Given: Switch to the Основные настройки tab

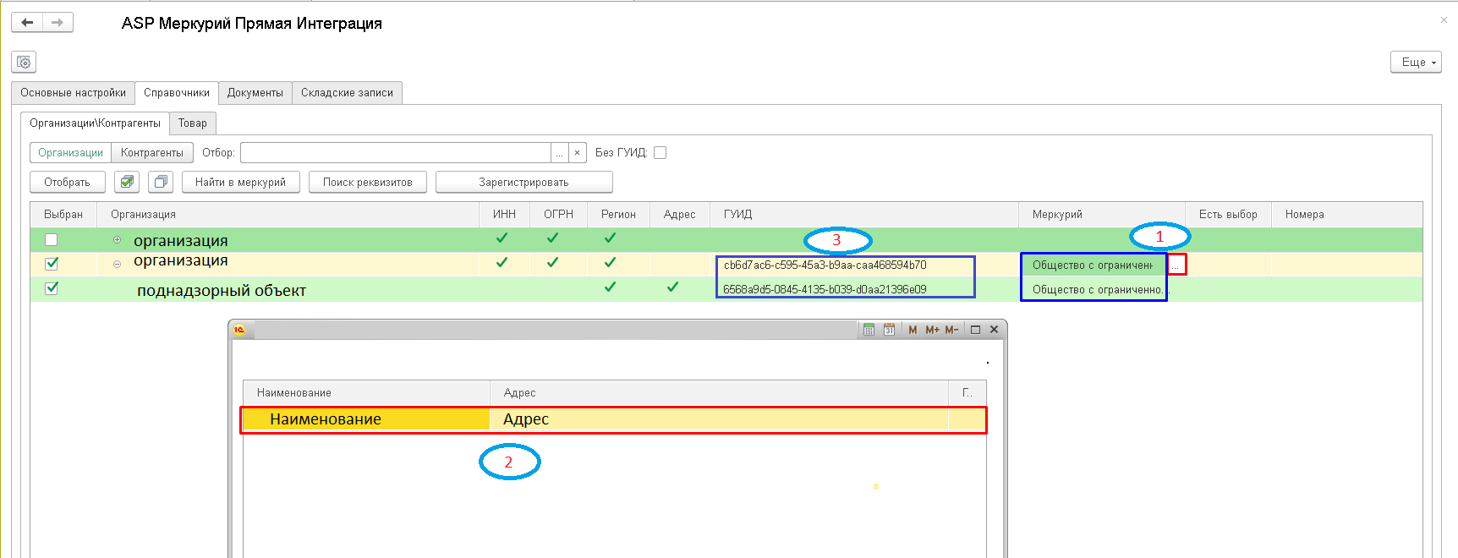Looking at the screenshot, I should pos(74,93).
